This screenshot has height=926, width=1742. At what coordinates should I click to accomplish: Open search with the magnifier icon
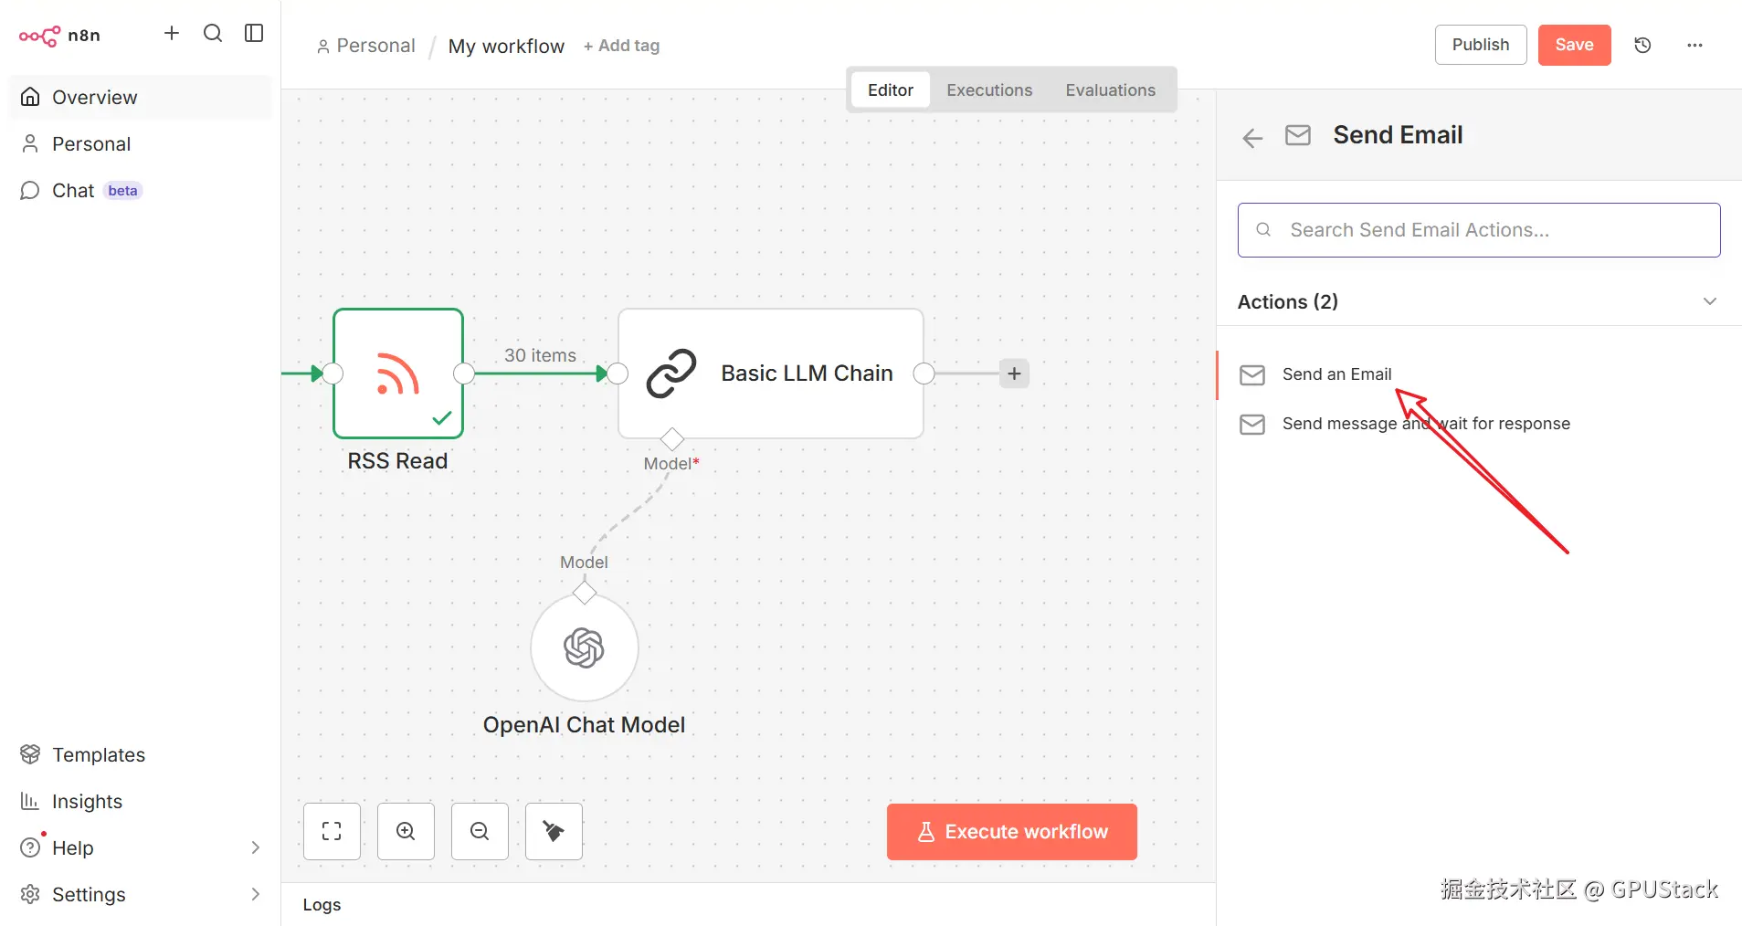pos(213,34)
